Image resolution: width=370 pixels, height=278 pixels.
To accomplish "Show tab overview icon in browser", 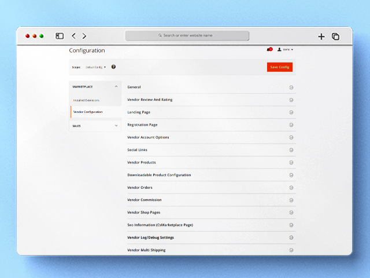I will pyautogui.click(x=336, y=36).
